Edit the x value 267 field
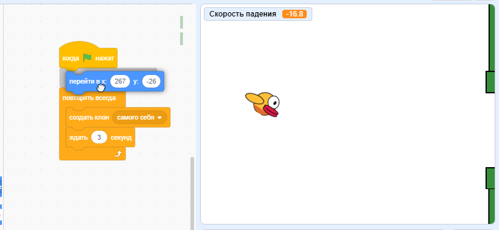The width and height of the screenshot is (499, 230). click(x=120, y=81)
